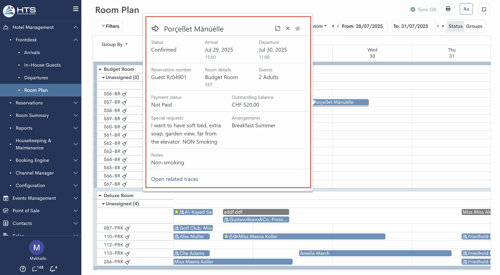Open the Filters button
Image resolution: width=500 pixels, height=275 pixels.
pos(110,26)
